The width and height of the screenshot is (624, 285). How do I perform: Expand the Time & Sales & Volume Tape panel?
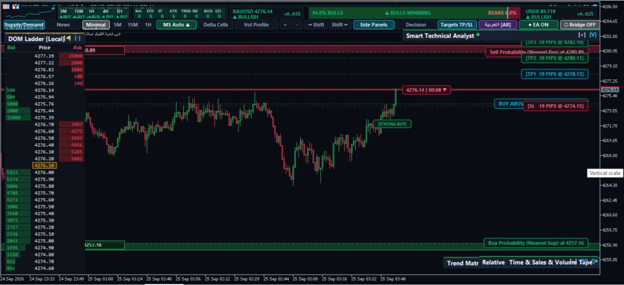coord(551,262)
